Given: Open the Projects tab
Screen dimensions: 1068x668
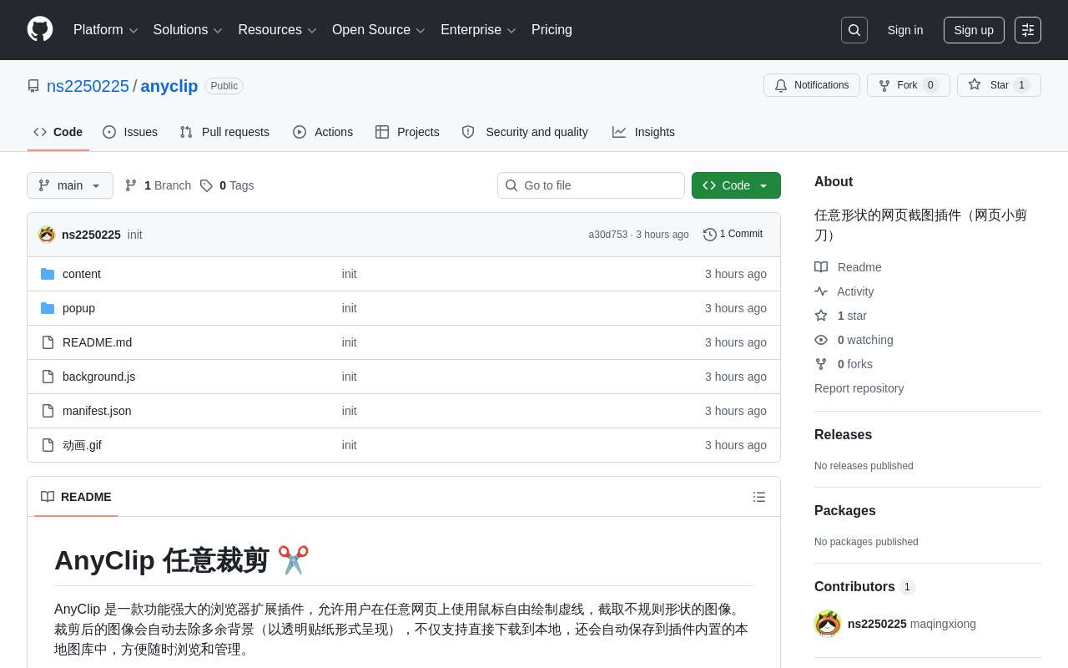Looking at the screenshot, I should (407, 132).
